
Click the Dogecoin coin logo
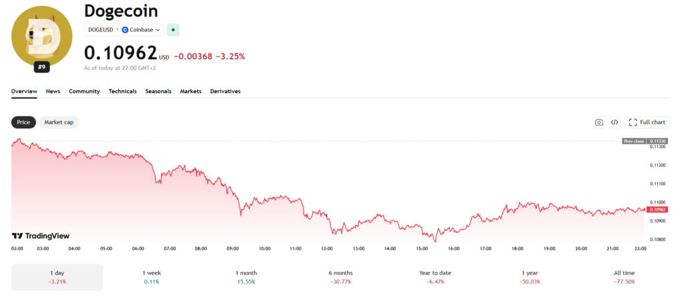tap(42, 36)
